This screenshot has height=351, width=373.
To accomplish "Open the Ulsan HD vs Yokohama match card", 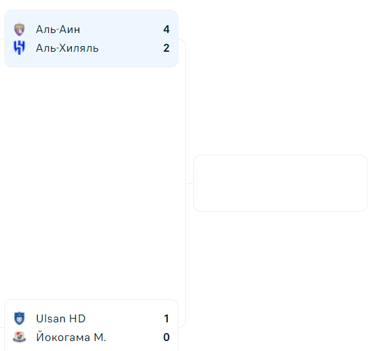I will click(x=91, y=325).
